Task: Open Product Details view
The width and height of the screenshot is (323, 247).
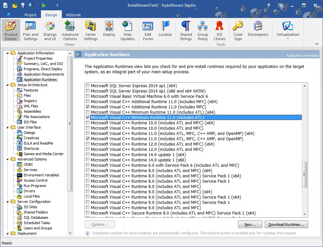Action: 11,31
